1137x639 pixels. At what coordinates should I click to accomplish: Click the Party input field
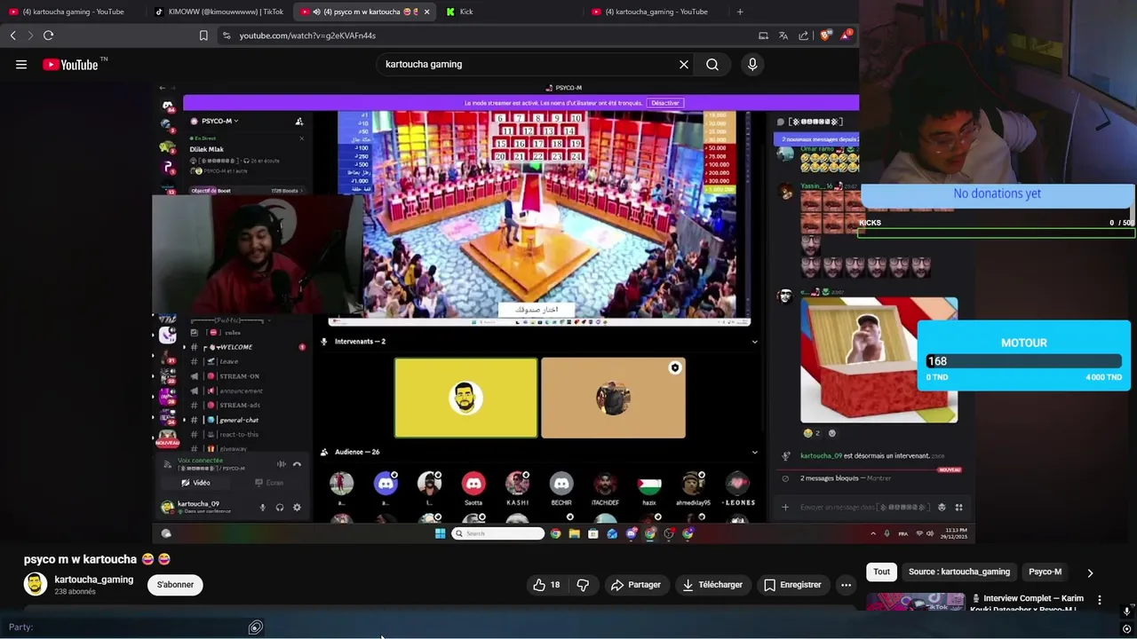(133, 627)
